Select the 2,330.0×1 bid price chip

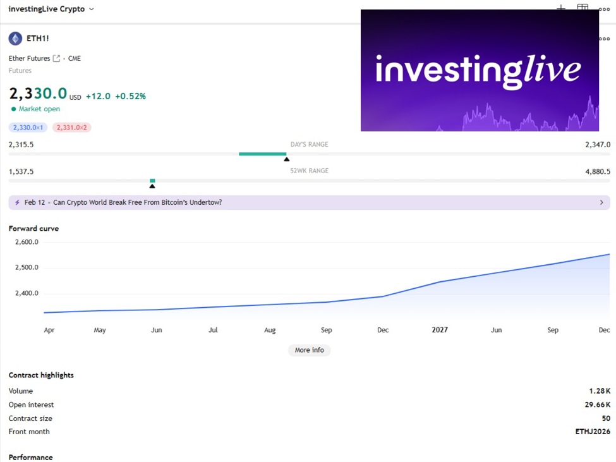click(x=27, y=127)
